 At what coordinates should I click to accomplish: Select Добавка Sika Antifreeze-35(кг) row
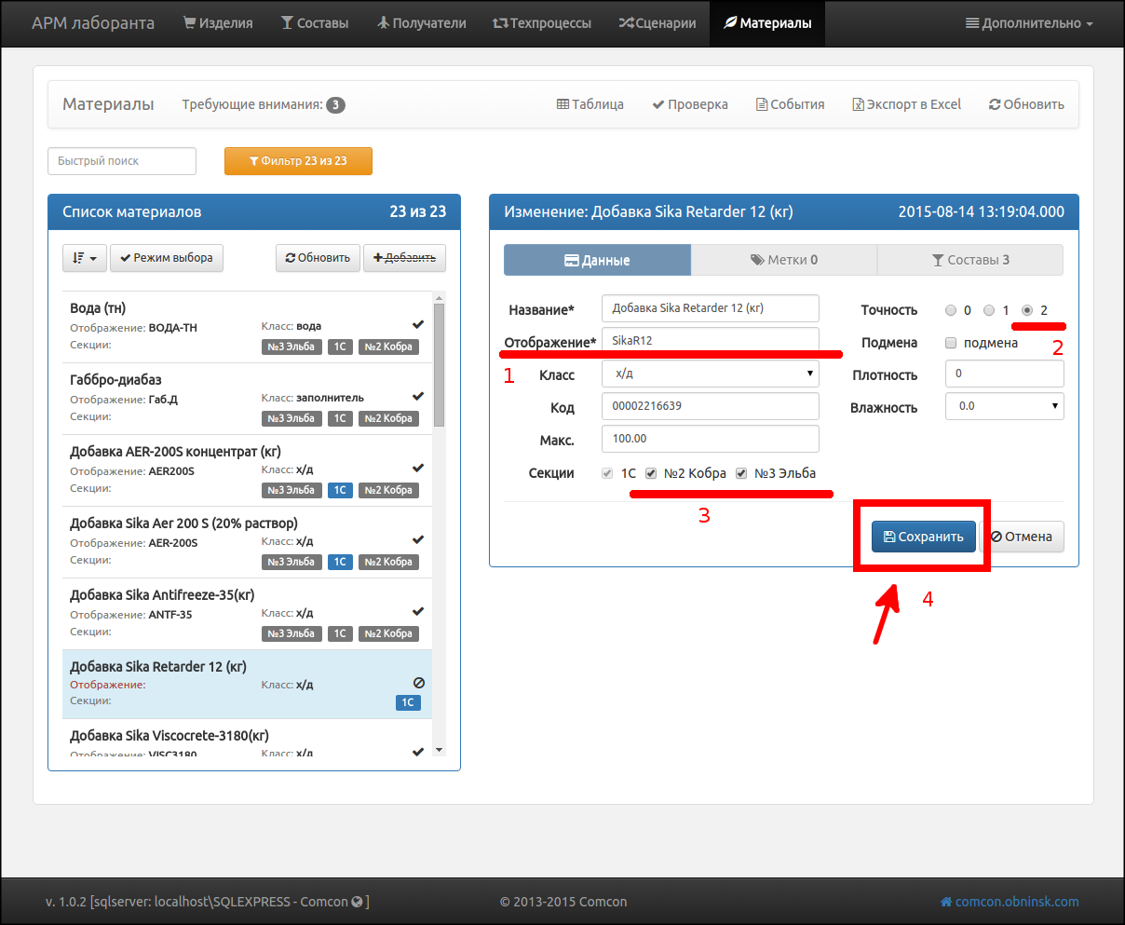click(x=246, y=614)
